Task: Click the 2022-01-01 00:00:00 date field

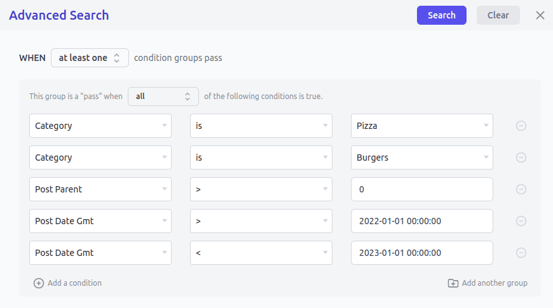Action: click(421, 221)
